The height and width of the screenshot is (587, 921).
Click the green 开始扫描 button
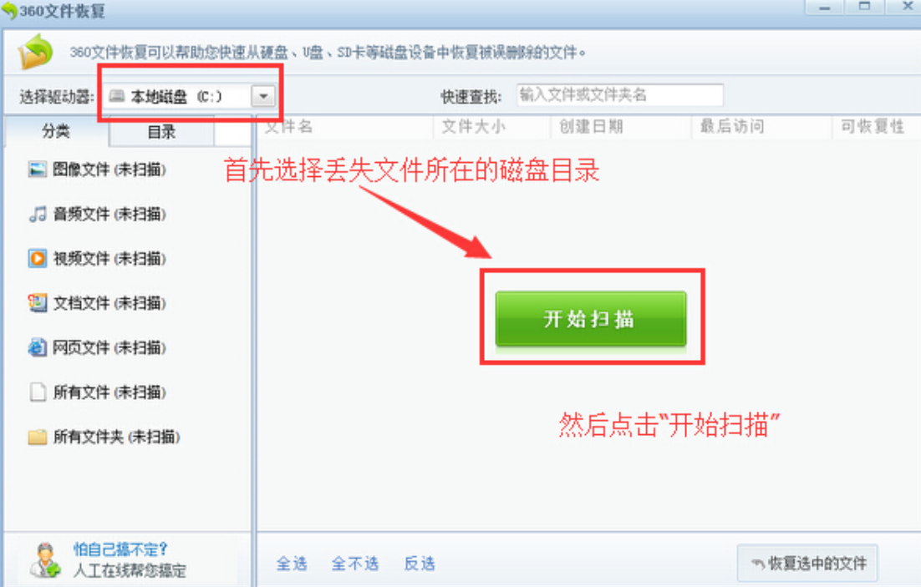click(590, 319)
